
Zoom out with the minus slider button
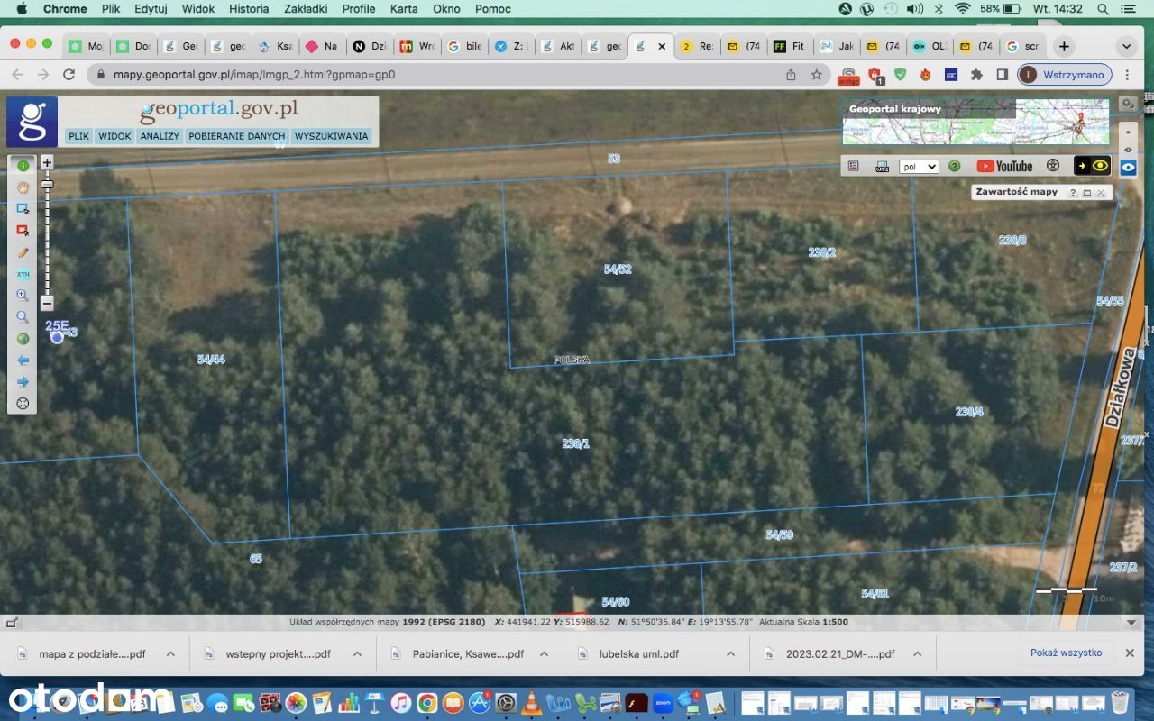[x=48, y=303]
